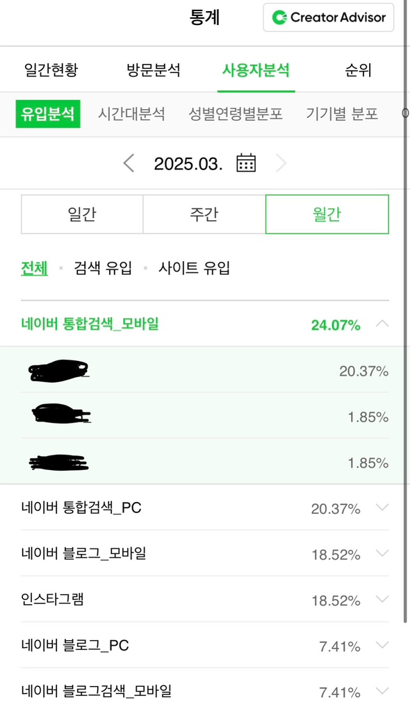
Task: Expand 네이버 블로그_PC row chevron
Action: tap(382, 645)
